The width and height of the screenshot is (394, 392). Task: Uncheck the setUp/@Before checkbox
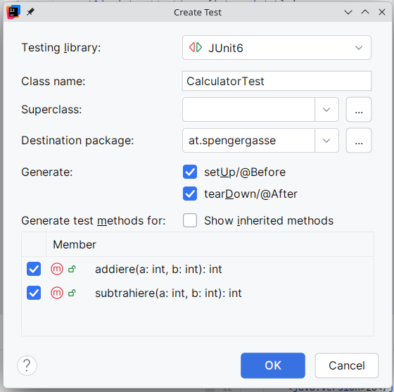click(190, 172)
